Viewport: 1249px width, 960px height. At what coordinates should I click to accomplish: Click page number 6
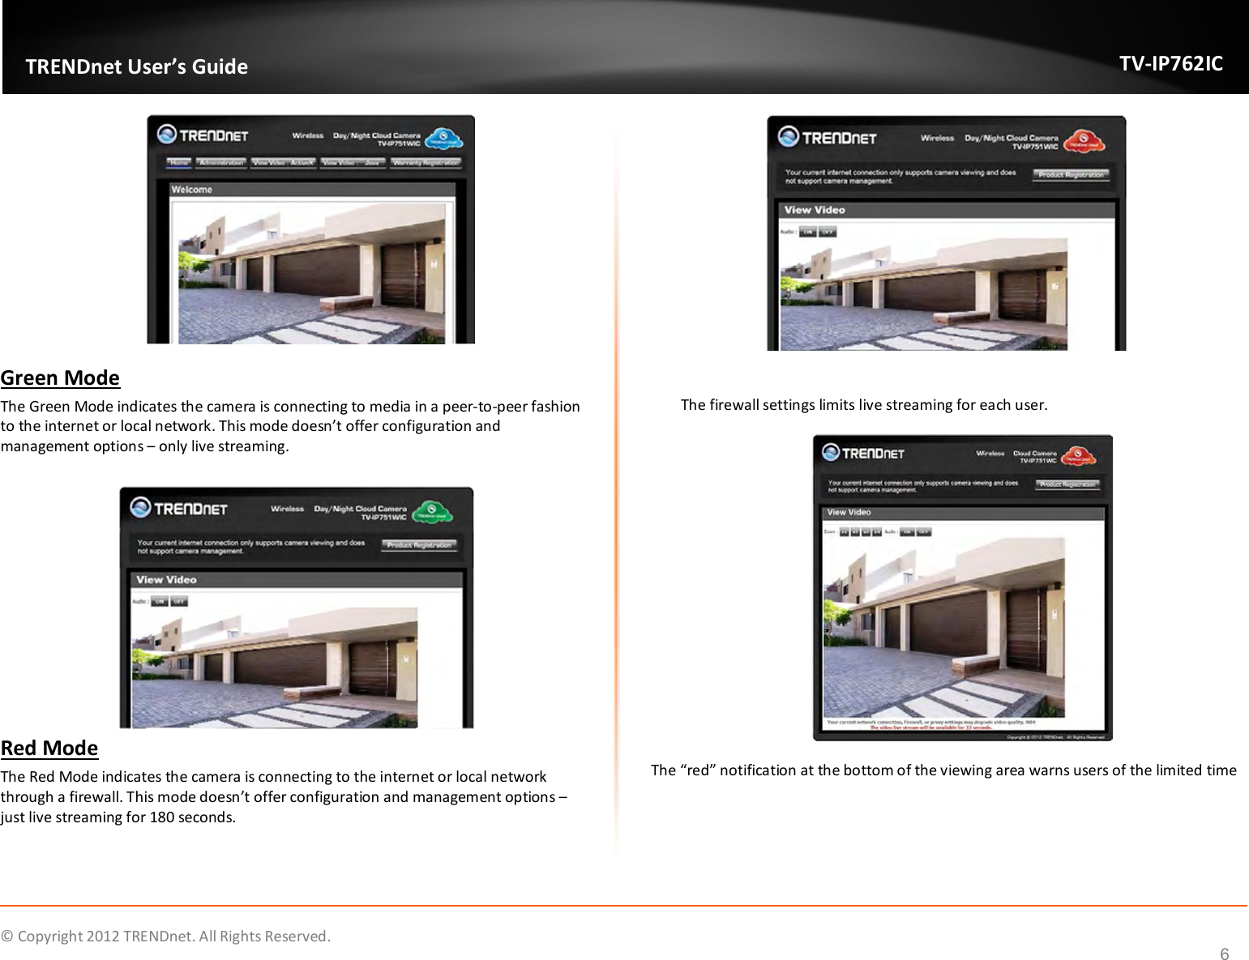[1225, 954]
